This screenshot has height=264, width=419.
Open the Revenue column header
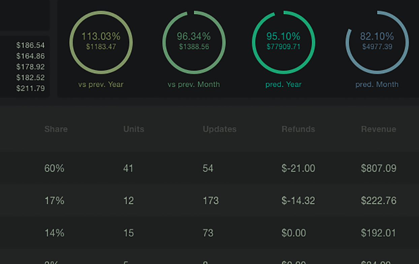[x=379, y=129]
